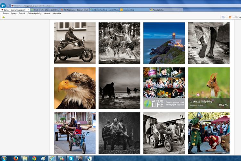Open the Soubor menu

[6, 13]
